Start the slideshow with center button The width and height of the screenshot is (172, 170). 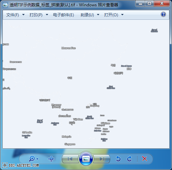coord(86,159)
